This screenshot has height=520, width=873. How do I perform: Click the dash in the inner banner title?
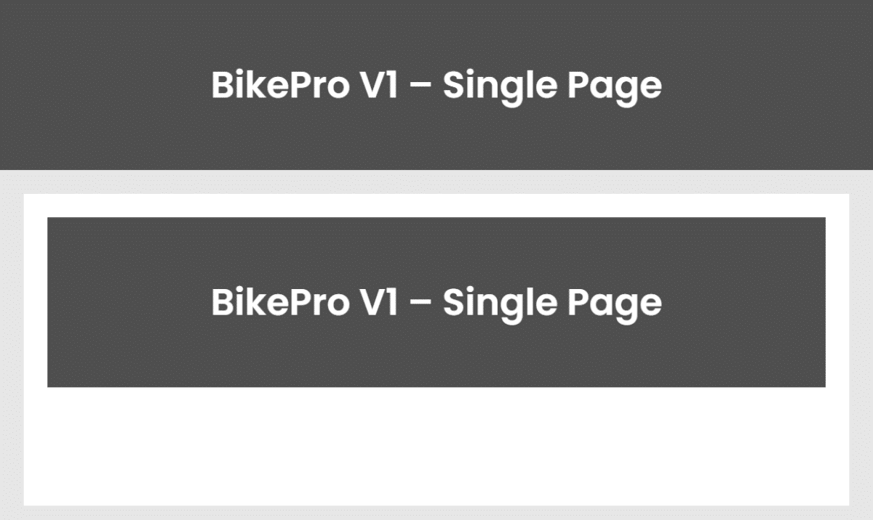click(x=421, y=304)
